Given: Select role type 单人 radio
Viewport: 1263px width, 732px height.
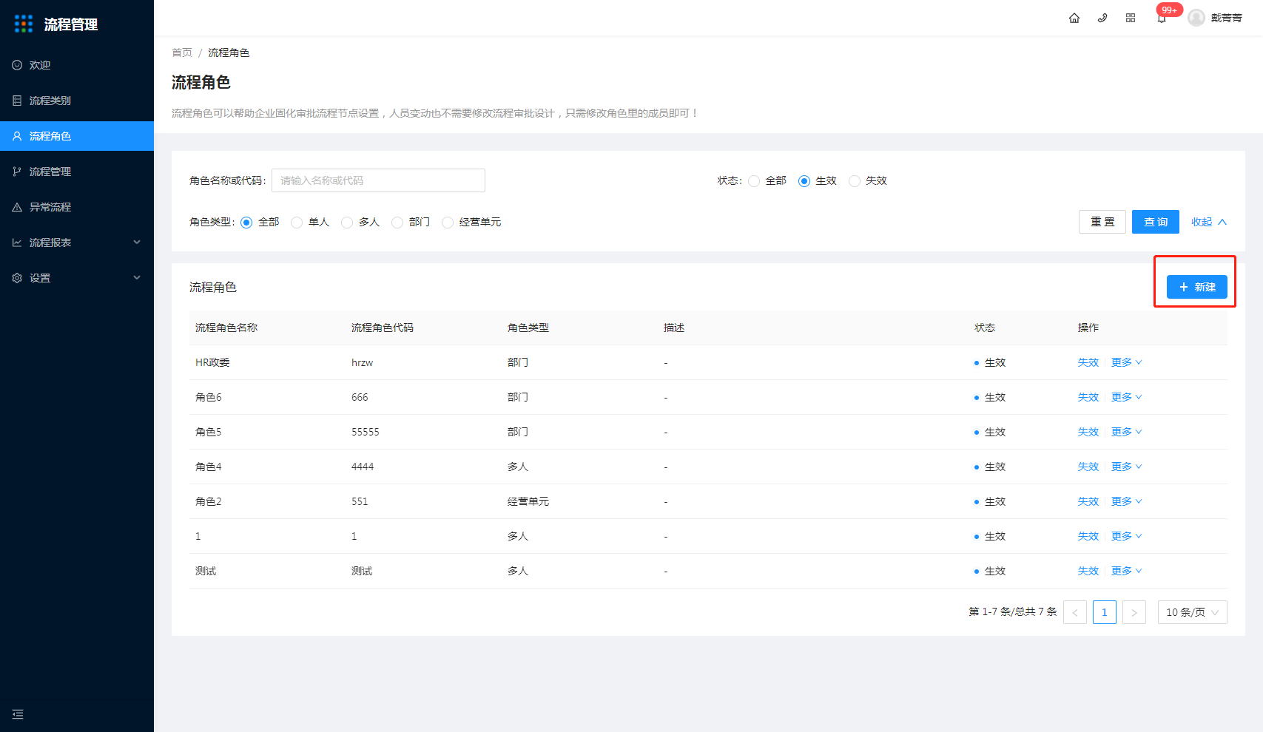Looking at the screenshot, I should pos(297,223).
